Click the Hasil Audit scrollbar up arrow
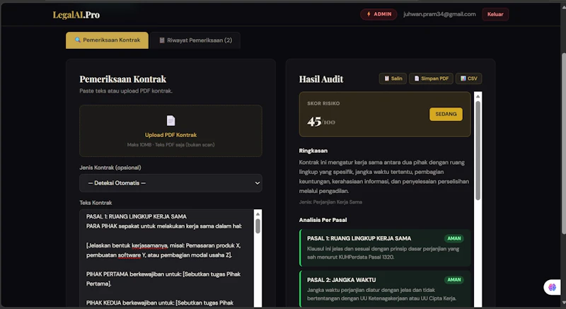The image size is (566, 309). click(478, 96)
